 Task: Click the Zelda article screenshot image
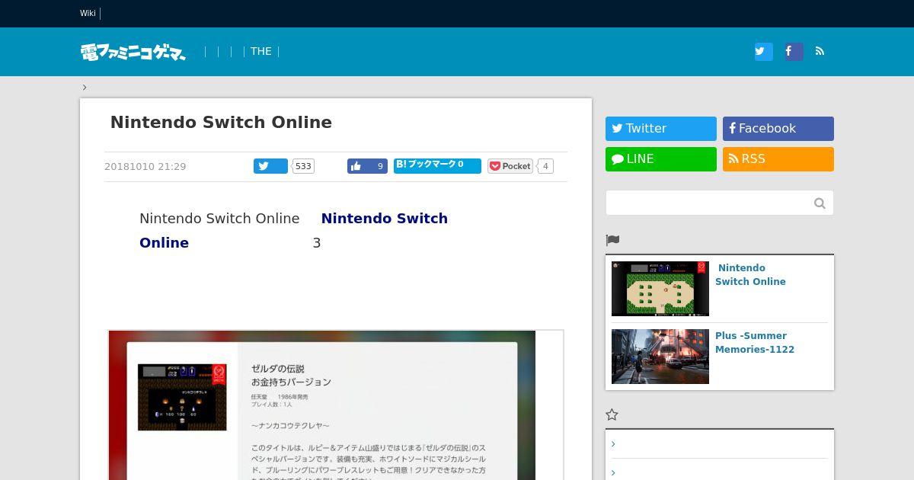coord(321,405)
